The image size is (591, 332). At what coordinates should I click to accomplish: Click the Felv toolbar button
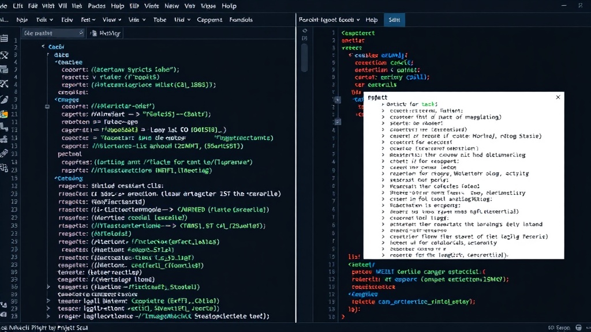pyautogui.click(x=67, y=20)
